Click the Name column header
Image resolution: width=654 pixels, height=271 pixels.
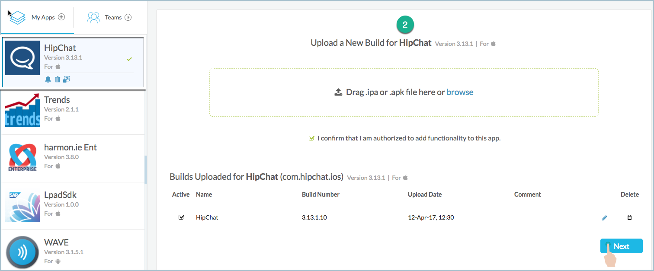pos(204,194)
